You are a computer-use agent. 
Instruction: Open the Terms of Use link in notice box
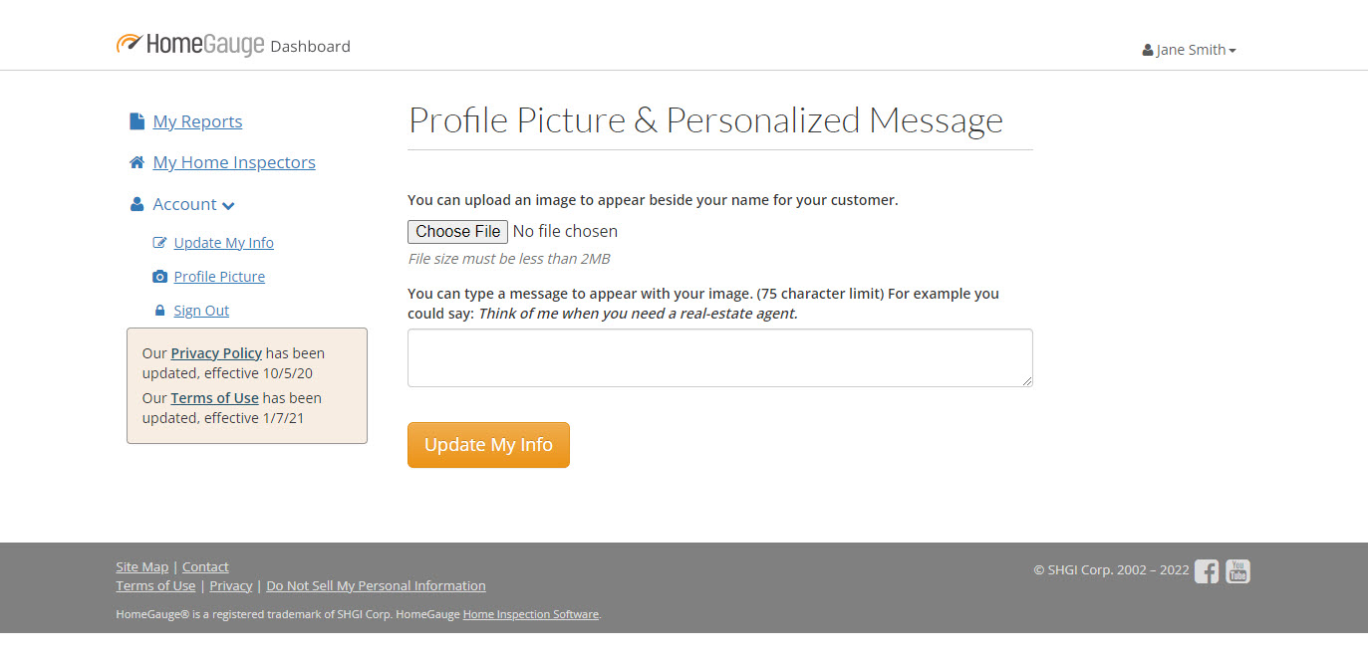(x=214, y=398)
